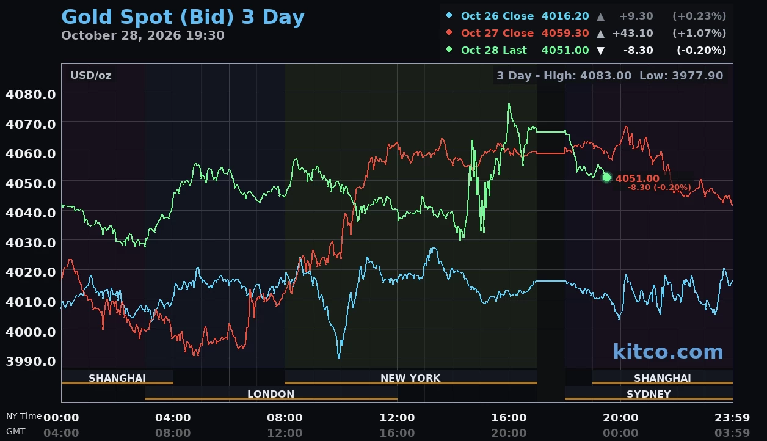767x441 pixels.
Task: Click the 4016.20 close value
Action: (x=565, y=16)
